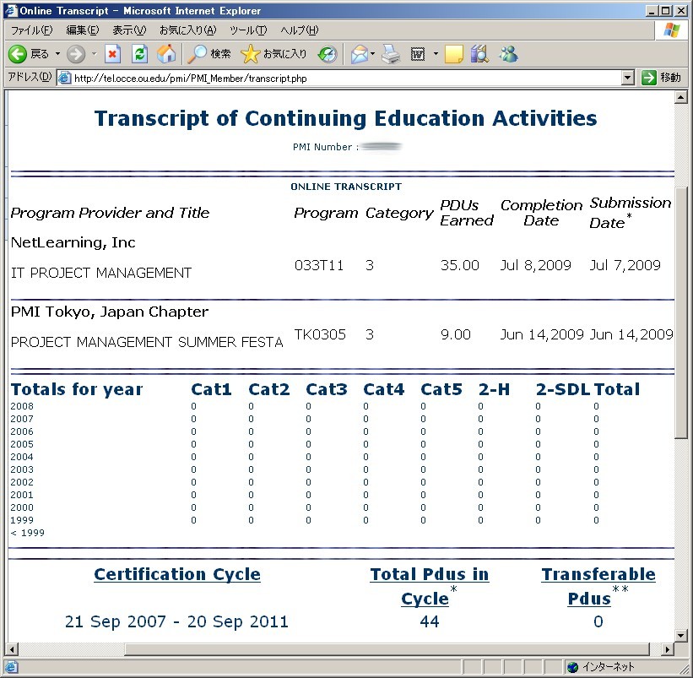Click PROJECT MANAGEMENT SUMMER FESTA title
This screenshot has height=678, width=693.
(x=147, y=342)
